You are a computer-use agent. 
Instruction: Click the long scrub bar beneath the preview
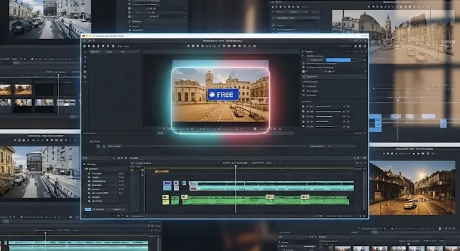click(216, 146)
